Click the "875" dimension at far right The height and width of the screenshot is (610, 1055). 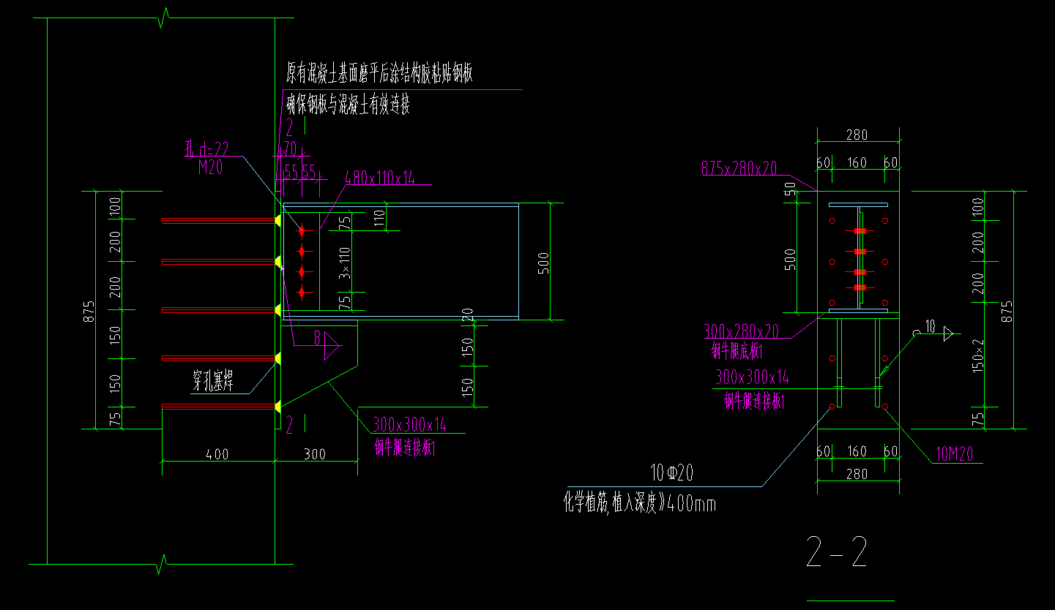pyautogui.click(x=1007, y=311)
